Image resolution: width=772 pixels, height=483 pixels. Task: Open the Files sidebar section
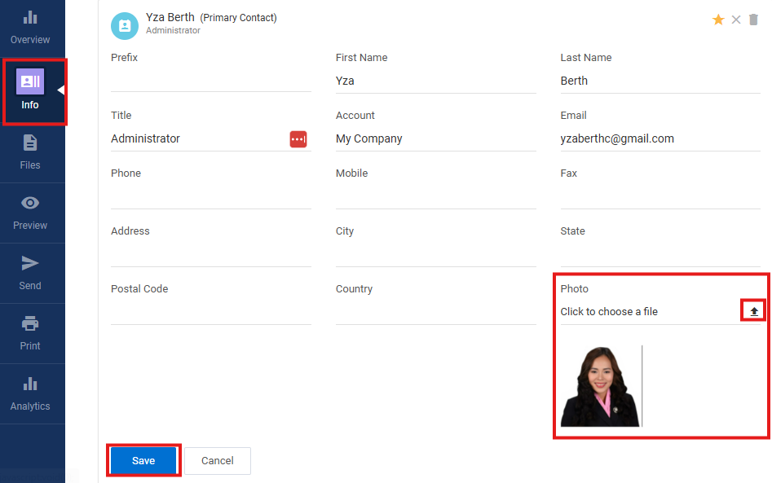coord(30,152)
